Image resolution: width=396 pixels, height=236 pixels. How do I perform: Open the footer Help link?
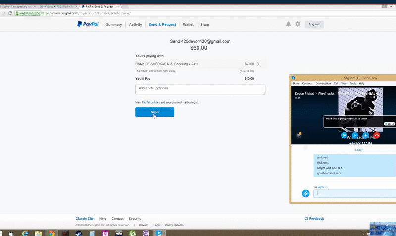click(x=103, y=219)
